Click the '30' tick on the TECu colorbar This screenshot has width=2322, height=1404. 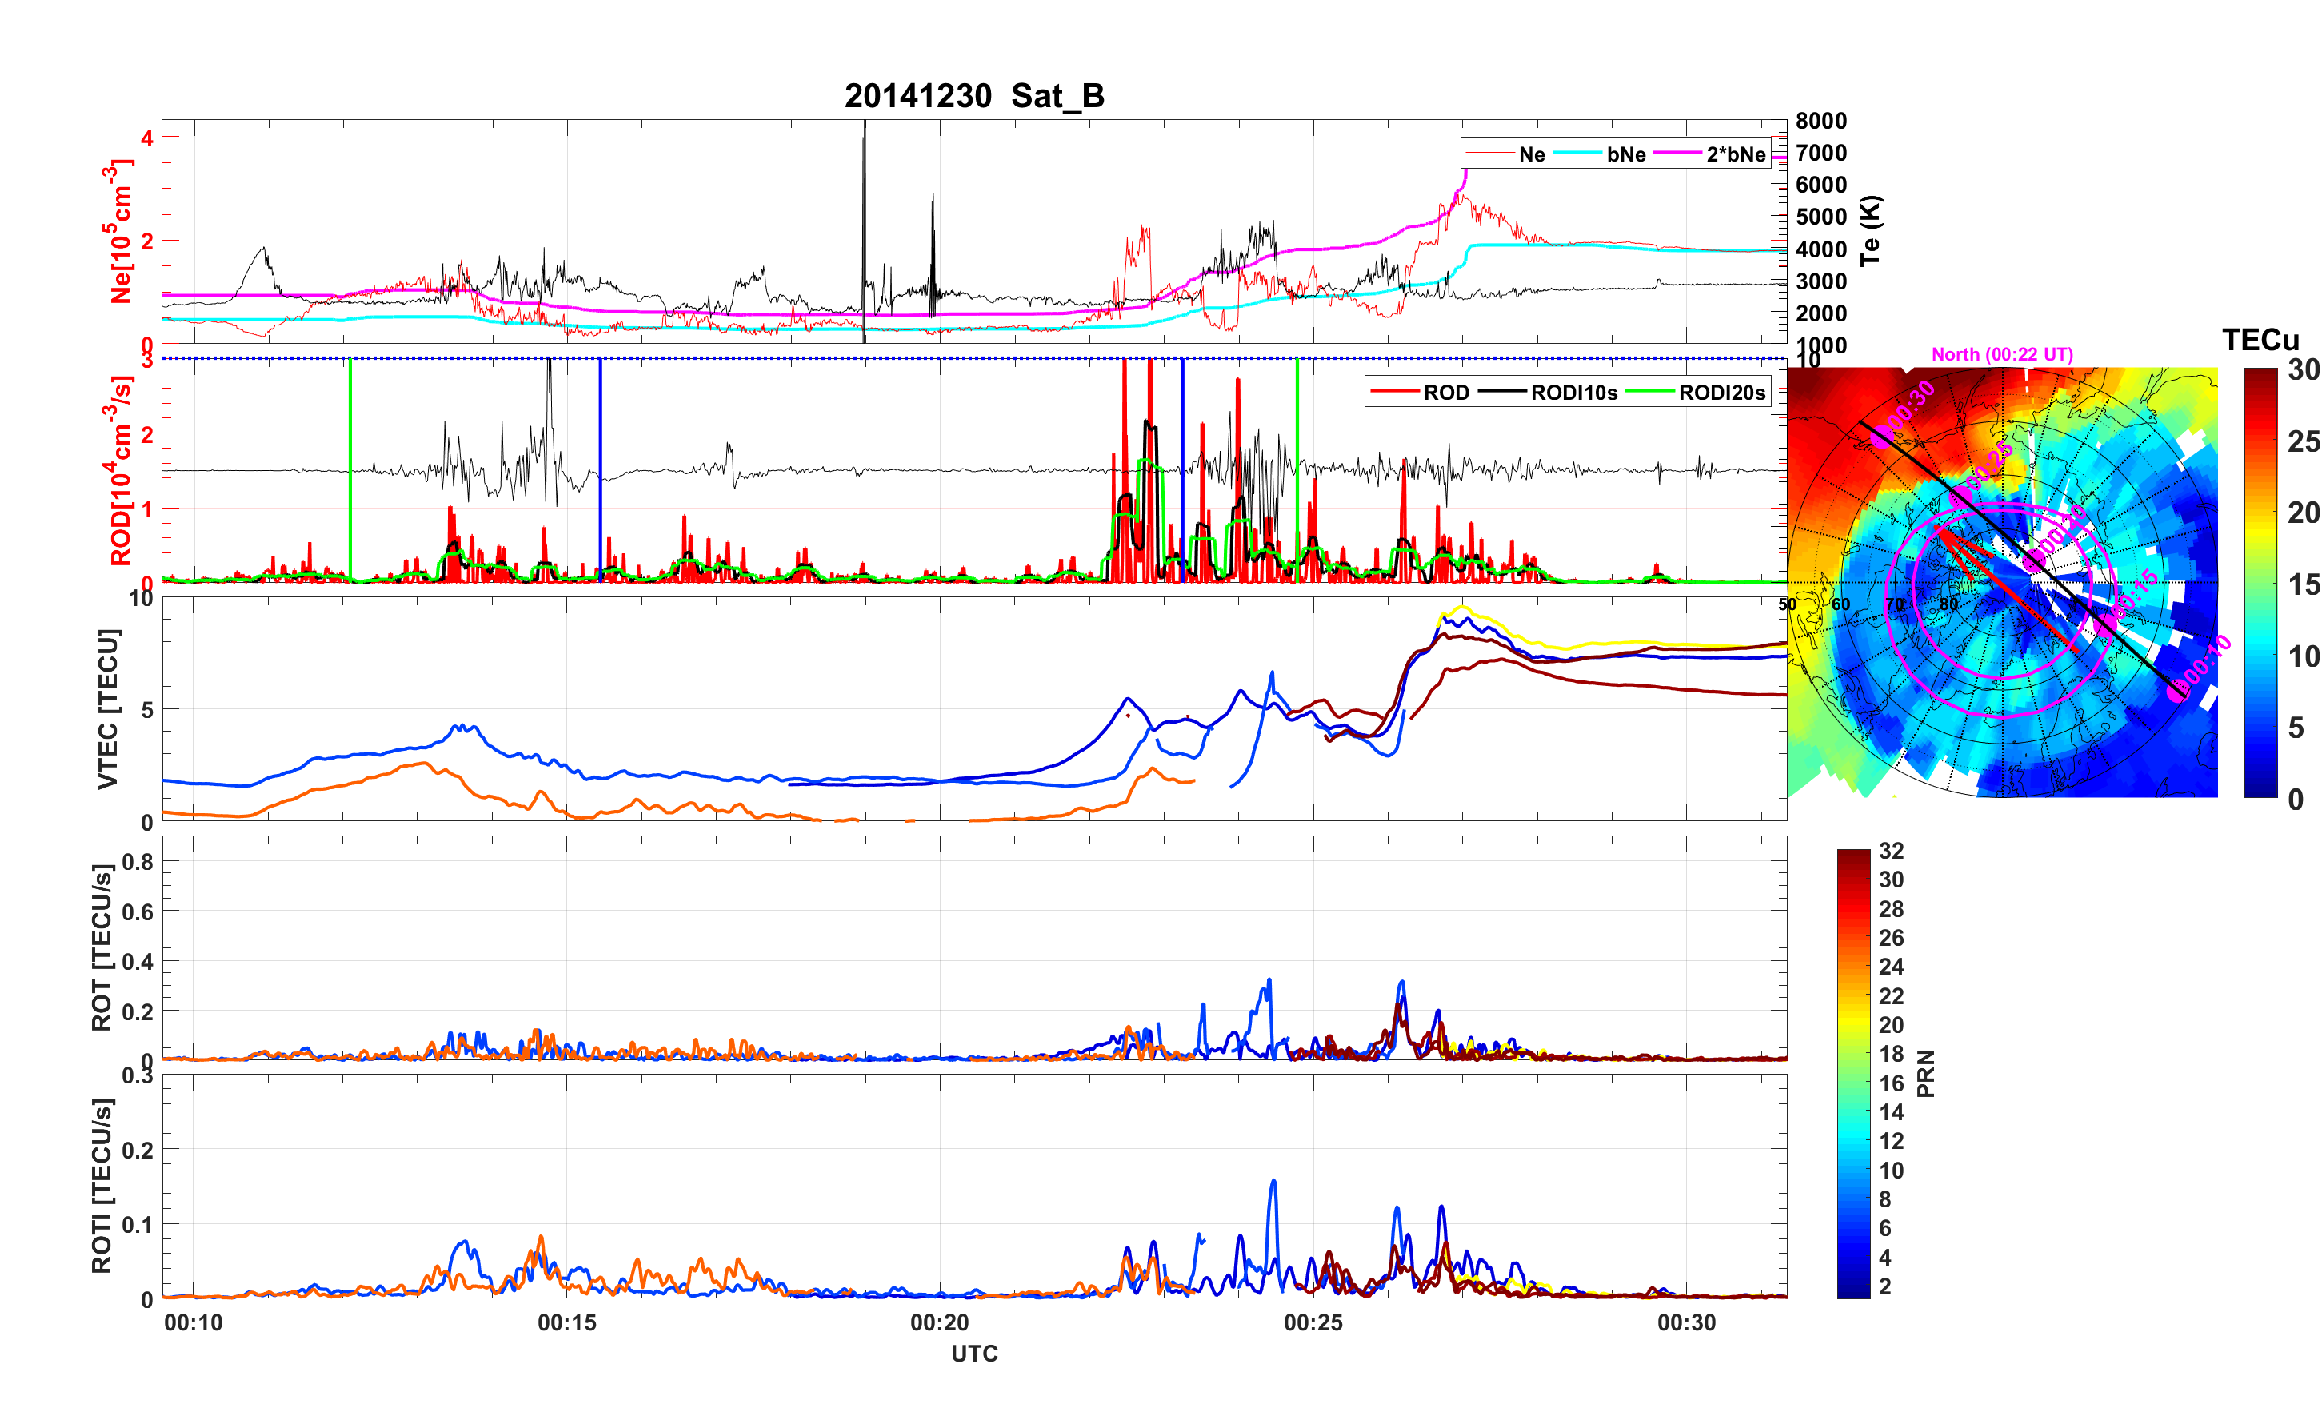click(2303, 370)
